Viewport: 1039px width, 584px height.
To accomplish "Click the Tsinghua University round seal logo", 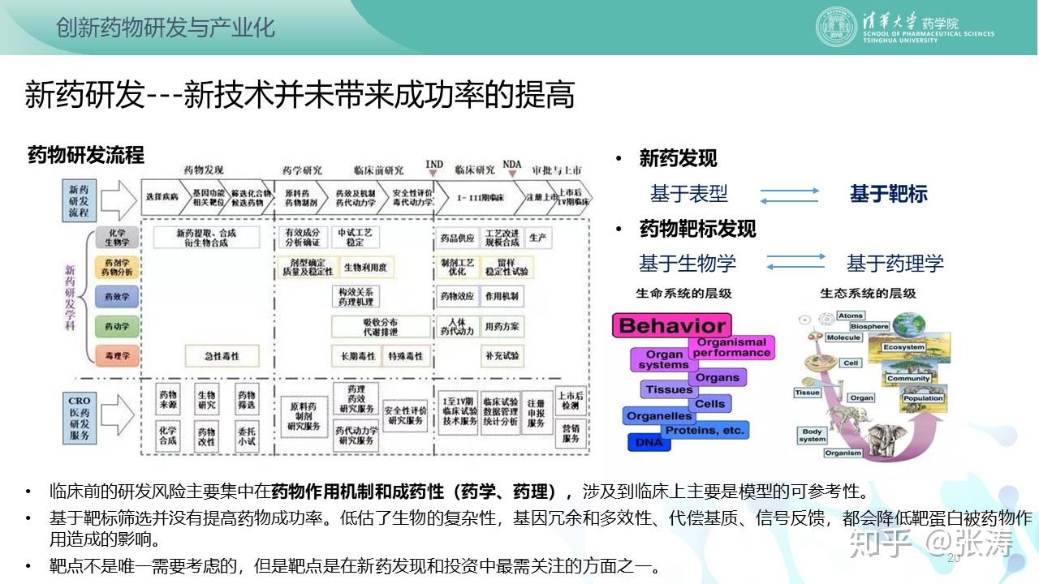I will point(836,28).
